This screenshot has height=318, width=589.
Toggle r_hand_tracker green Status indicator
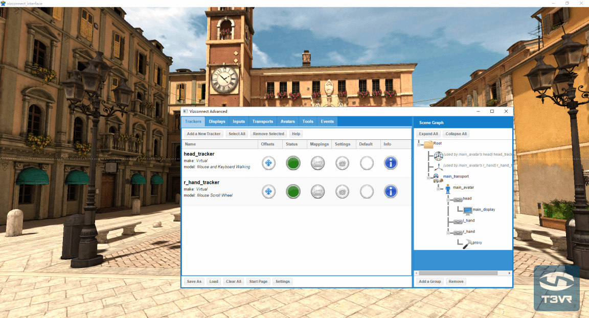[x=293, y=191]
